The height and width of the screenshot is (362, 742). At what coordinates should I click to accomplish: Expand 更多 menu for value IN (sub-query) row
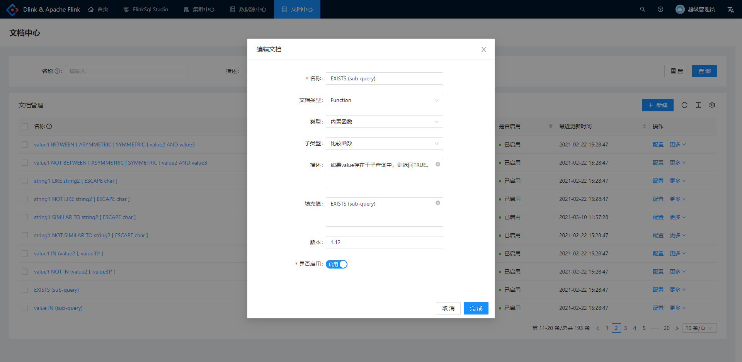[678, 308]
